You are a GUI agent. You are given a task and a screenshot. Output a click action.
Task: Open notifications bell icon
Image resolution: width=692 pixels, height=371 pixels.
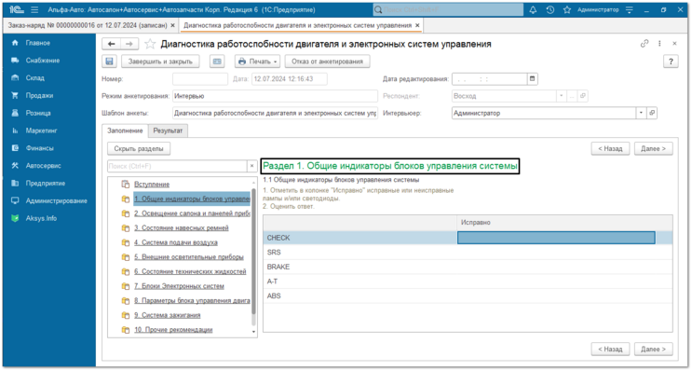pos(533,9)
